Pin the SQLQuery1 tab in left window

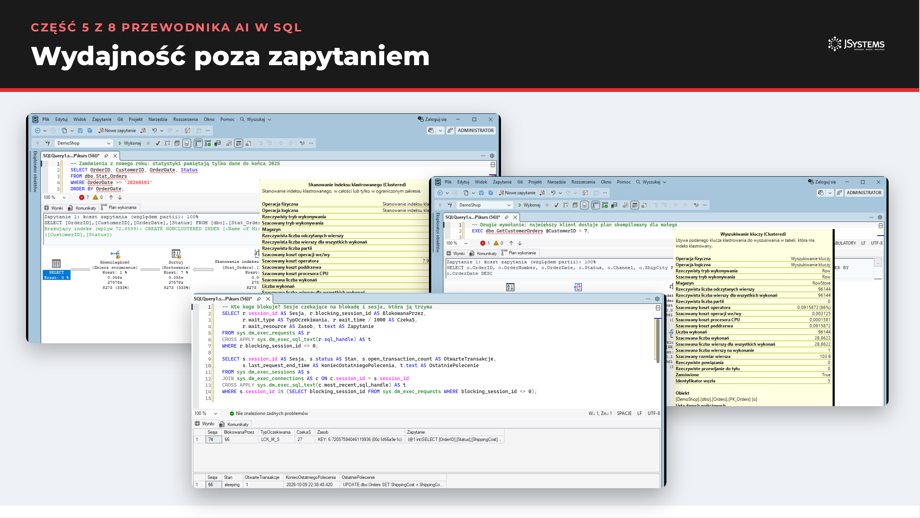point(106,156)
